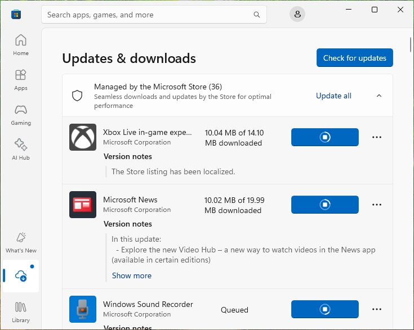Screen dimensions: 414x330
Task: Click Show more under Microsoft News notes
Action: pos(131,275)
